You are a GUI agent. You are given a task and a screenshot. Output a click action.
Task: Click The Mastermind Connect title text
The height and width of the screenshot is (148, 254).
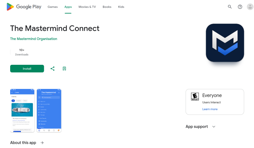point(55,28)
